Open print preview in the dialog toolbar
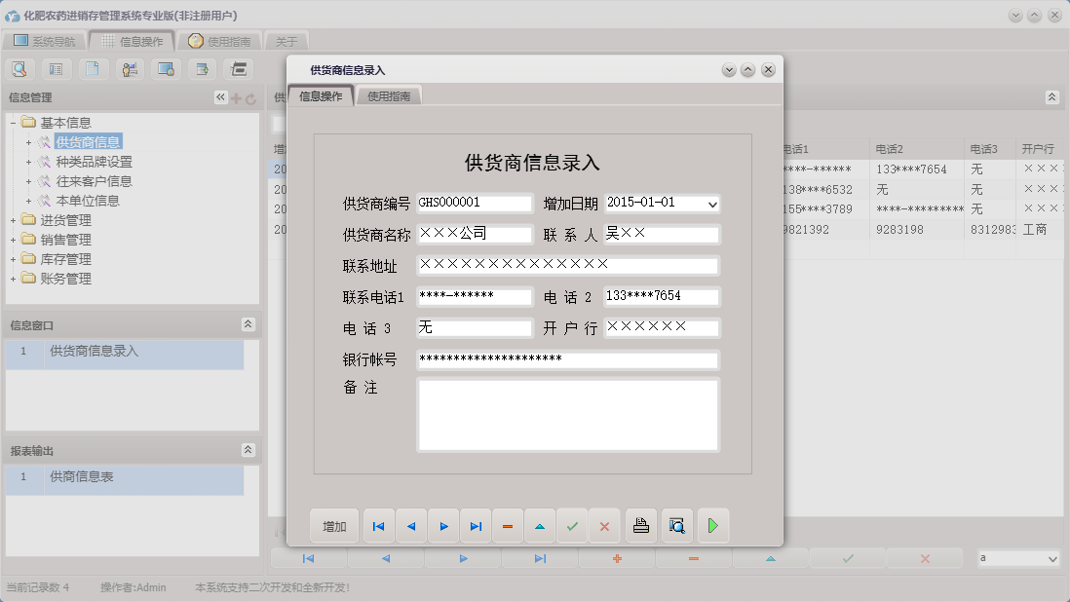This screenshot has height=602, width=1070. 676,526
